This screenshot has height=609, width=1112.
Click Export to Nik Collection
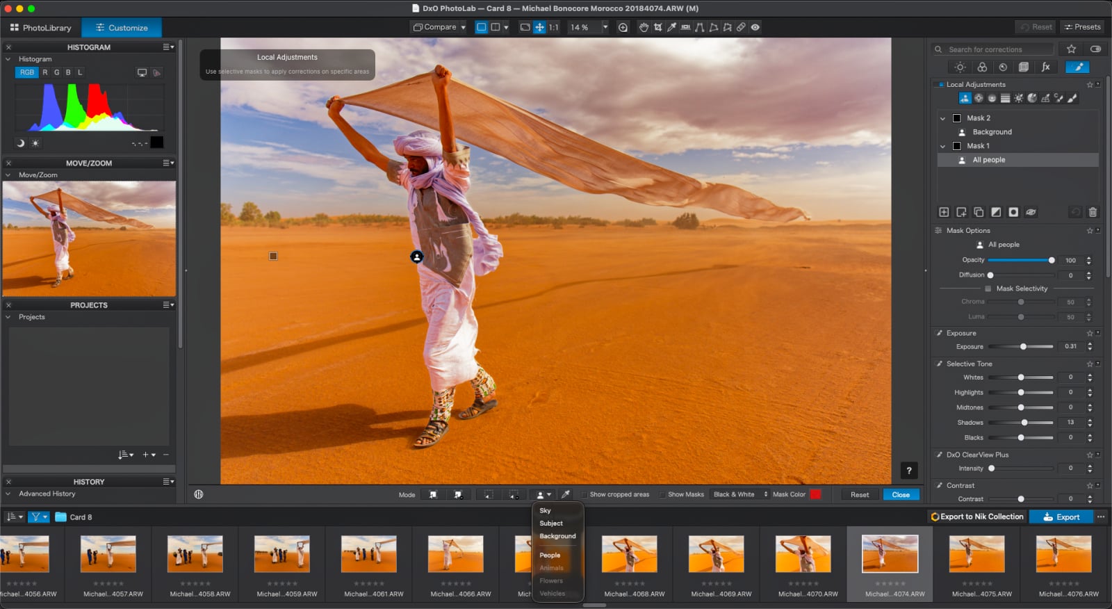point(977,517)
